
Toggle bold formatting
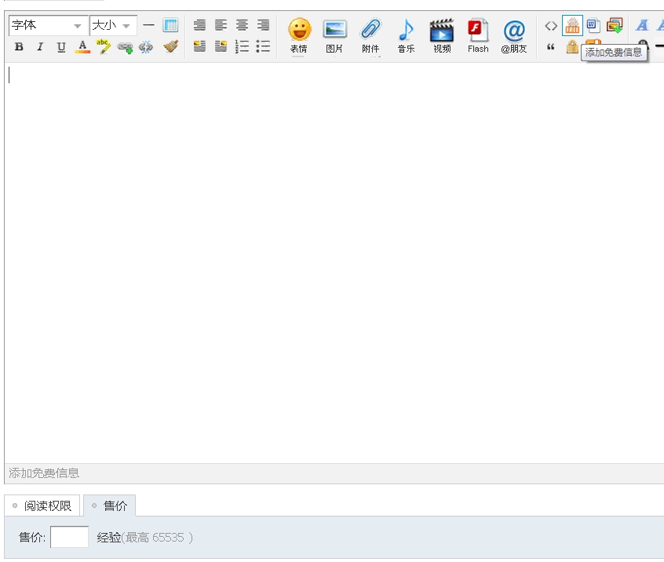pyautogui.click(x=19, y=46)
